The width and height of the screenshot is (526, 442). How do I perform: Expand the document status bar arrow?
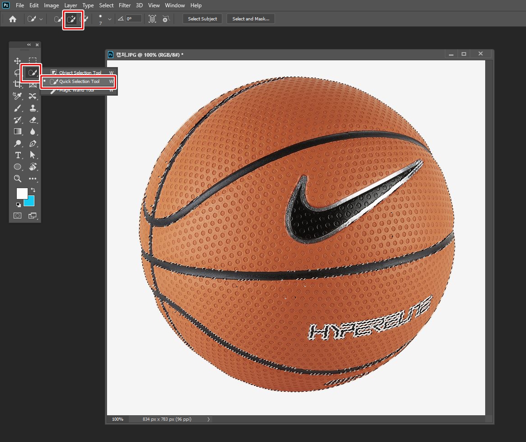click(x=208, y=419)
